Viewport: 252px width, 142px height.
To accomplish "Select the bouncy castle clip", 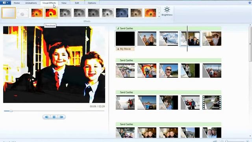I will point(147,71).
